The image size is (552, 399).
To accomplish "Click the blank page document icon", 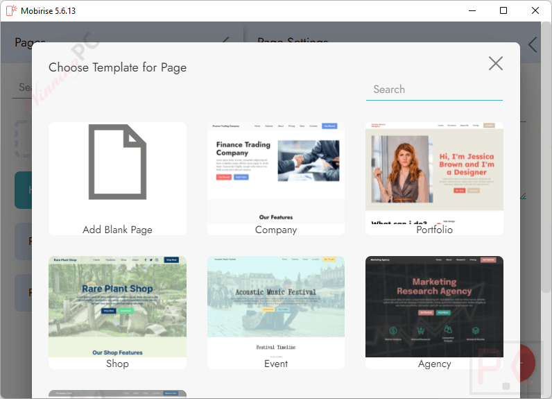I will click(x=117, y=162).
